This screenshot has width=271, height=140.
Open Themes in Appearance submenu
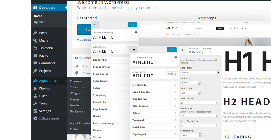click(75, 81)
